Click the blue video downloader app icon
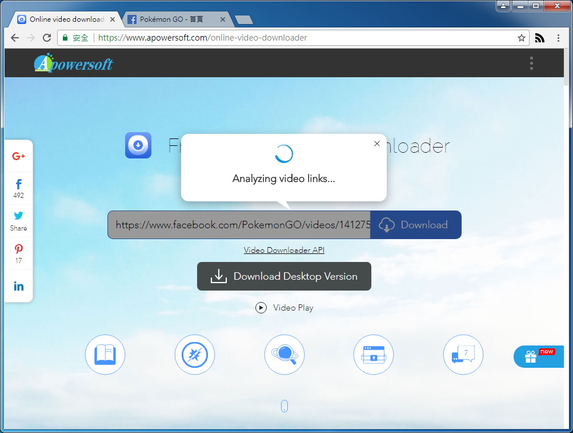Viewport: 573px width, 433px height. [x=138, y=145]
